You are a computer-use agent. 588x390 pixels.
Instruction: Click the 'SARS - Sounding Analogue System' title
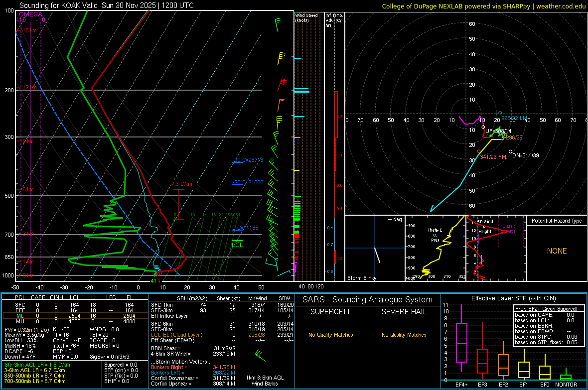tap(368, 300)
